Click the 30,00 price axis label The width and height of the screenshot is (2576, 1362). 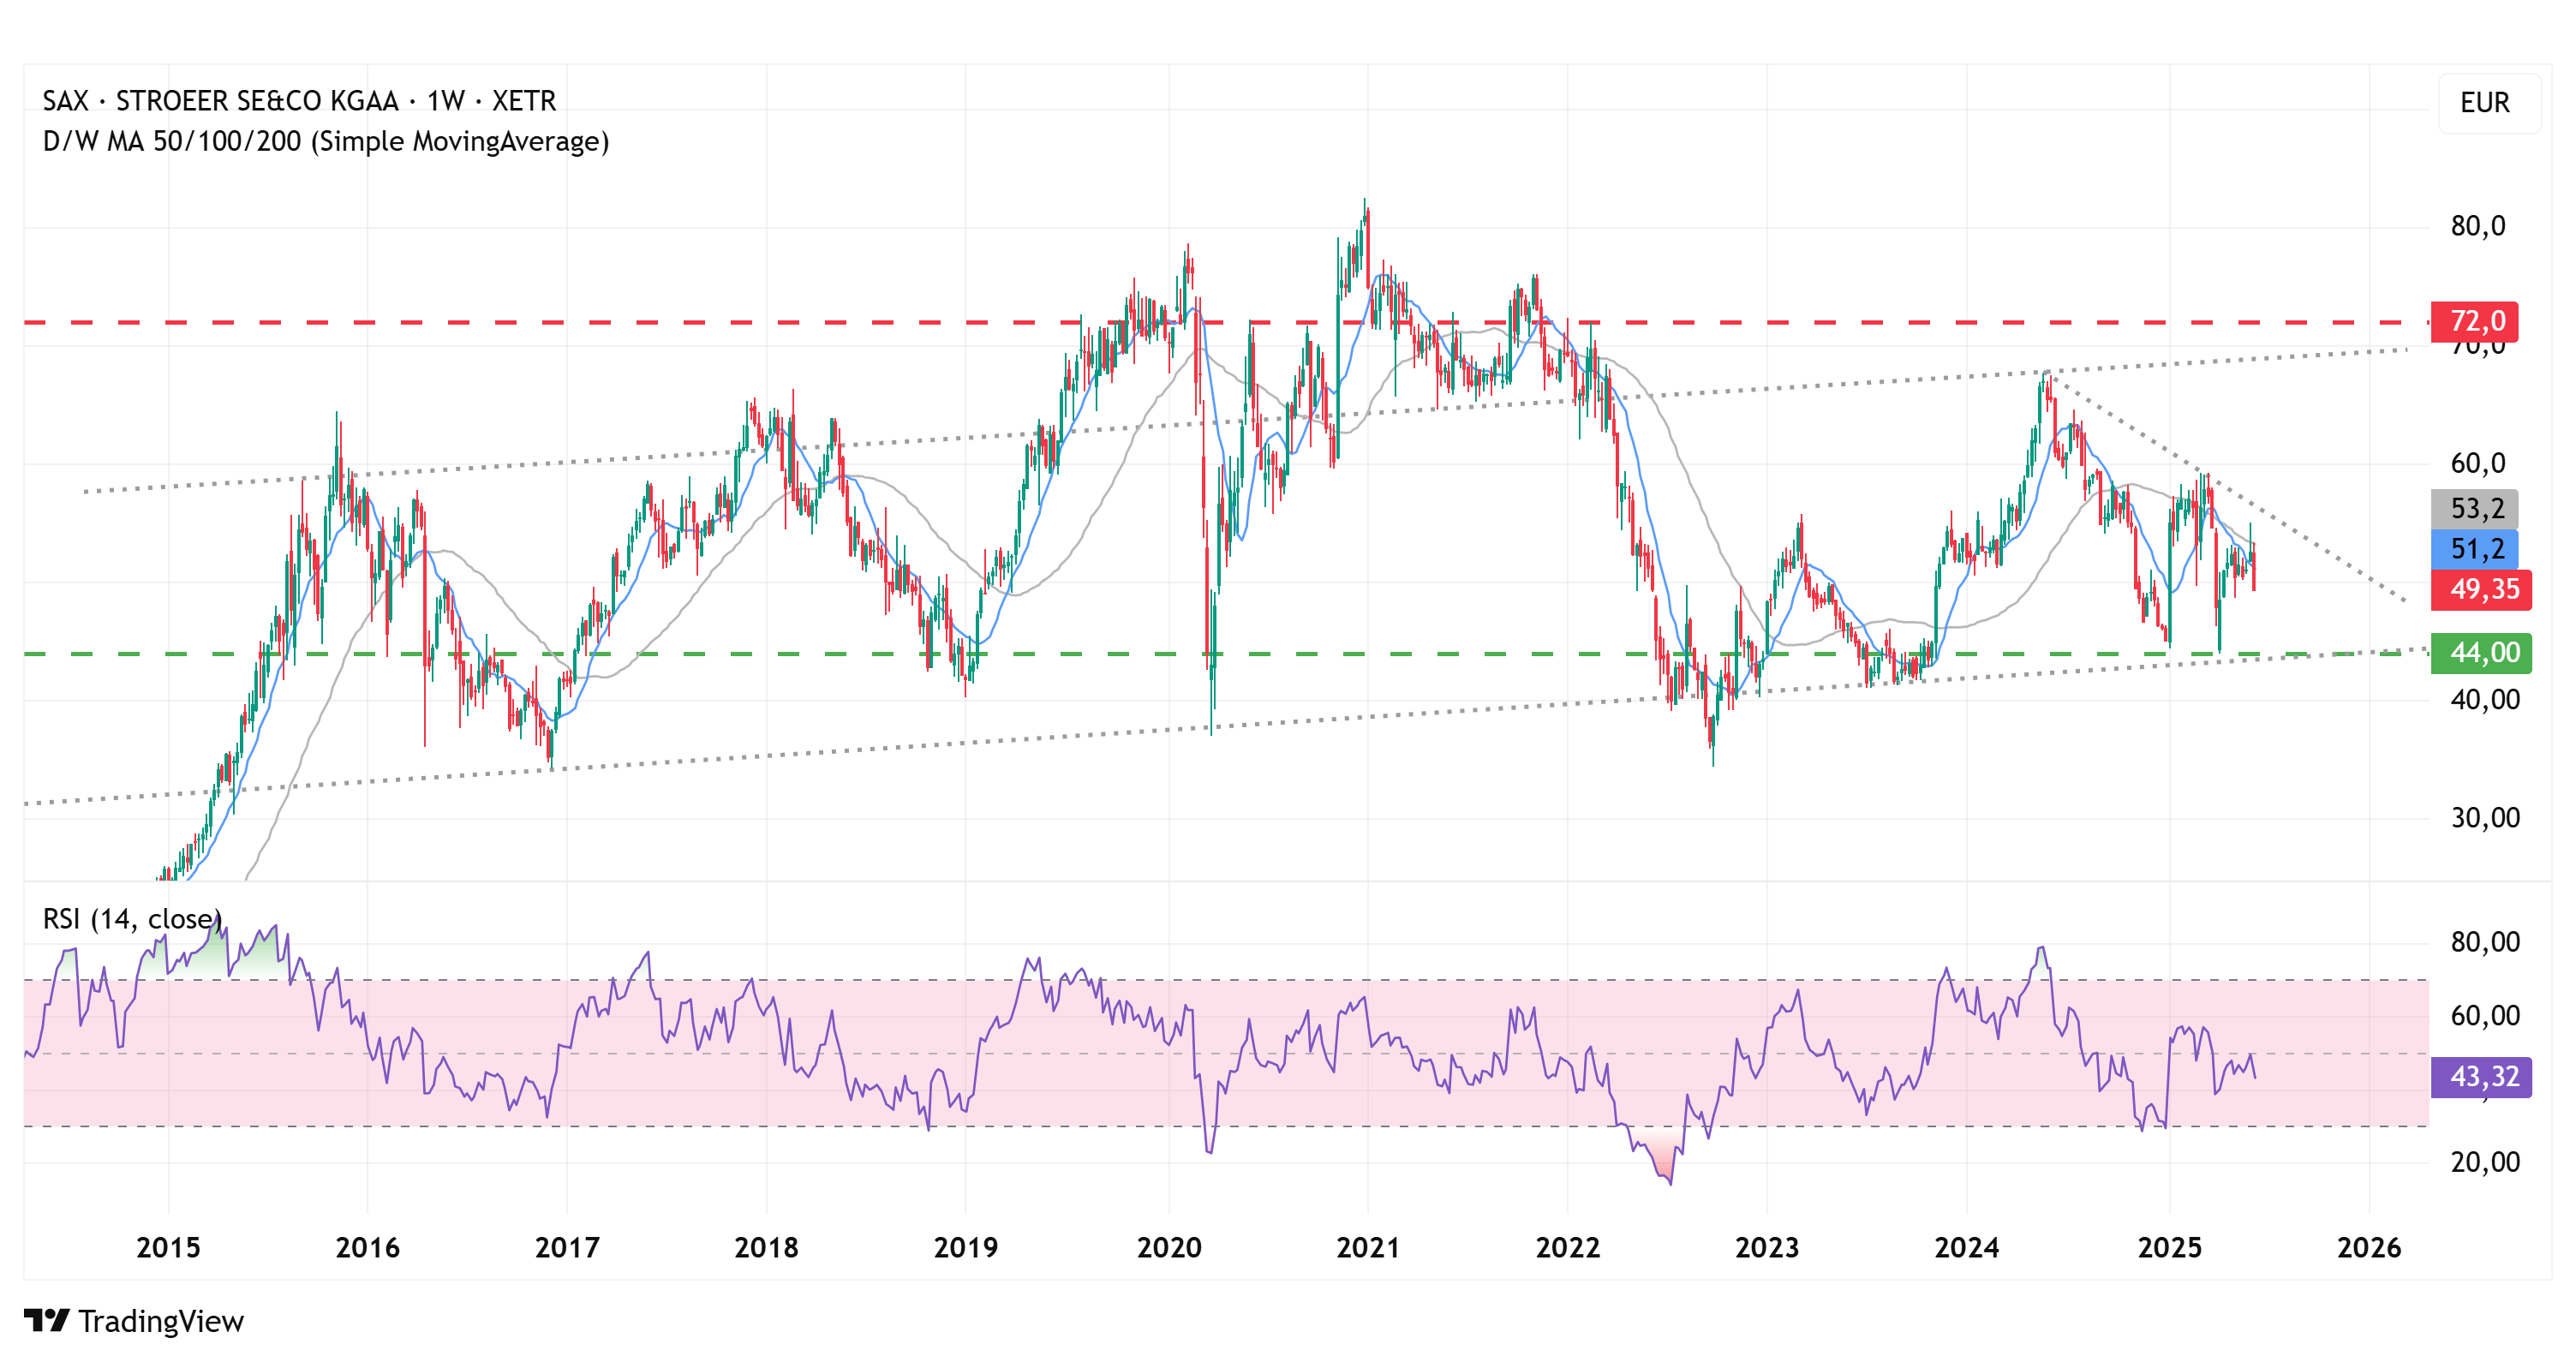coord(2485,819)
